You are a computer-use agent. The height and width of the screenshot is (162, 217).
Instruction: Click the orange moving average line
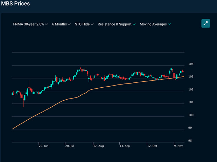(52, 106)
